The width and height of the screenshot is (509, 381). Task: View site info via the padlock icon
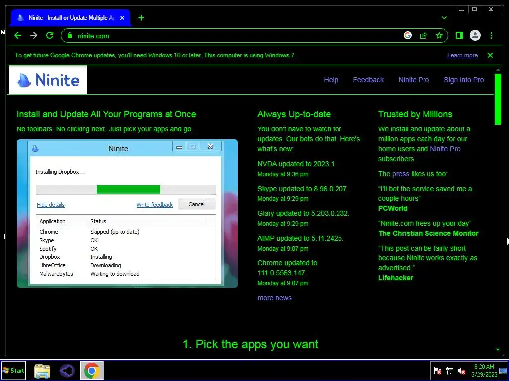[x=69, y=35]
